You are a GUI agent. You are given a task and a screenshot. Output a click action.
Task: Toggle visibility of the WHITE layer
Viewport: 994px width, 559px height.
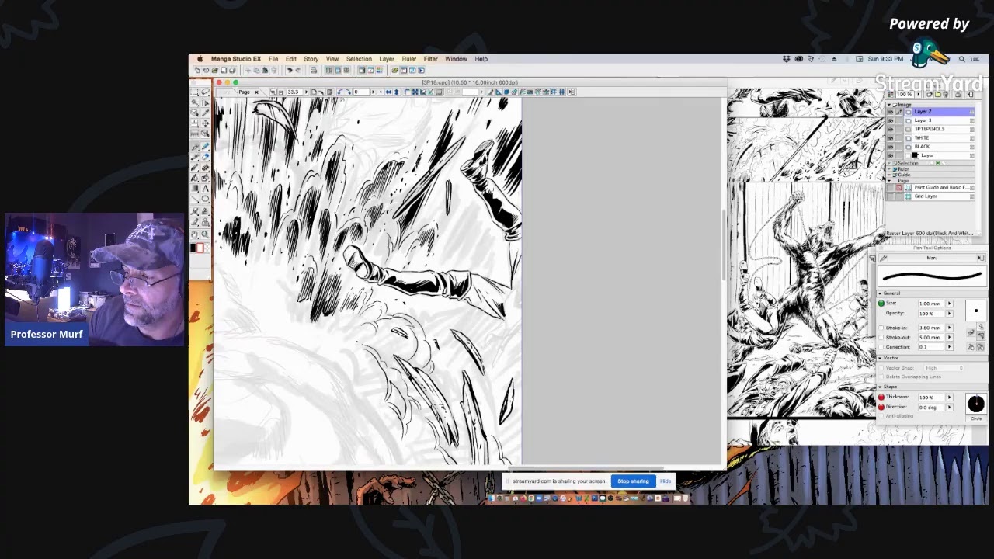coord(891,137)
